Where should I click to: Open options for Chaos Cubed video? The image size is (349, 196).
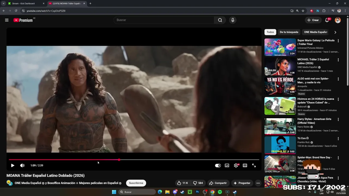[x=338, y=99]
